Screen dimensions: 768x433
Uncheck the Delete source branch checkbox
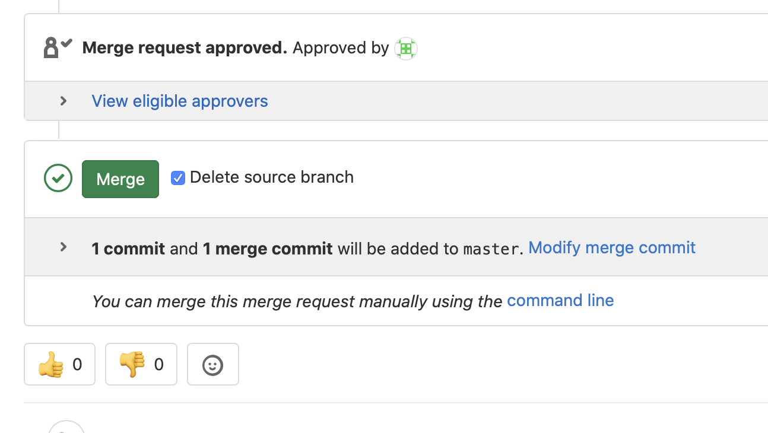(x=178, y=178)
